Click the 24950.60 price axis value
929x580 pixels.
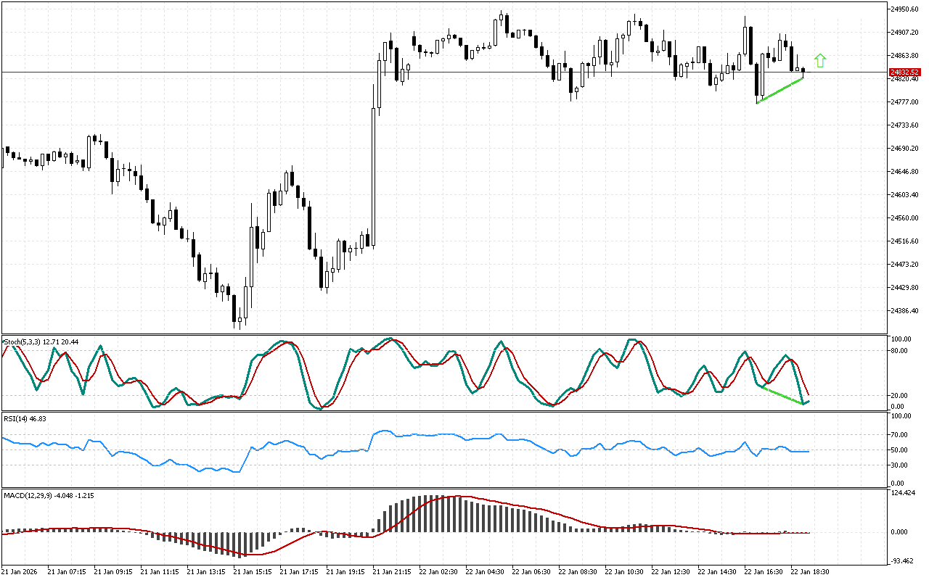point(905,9)
